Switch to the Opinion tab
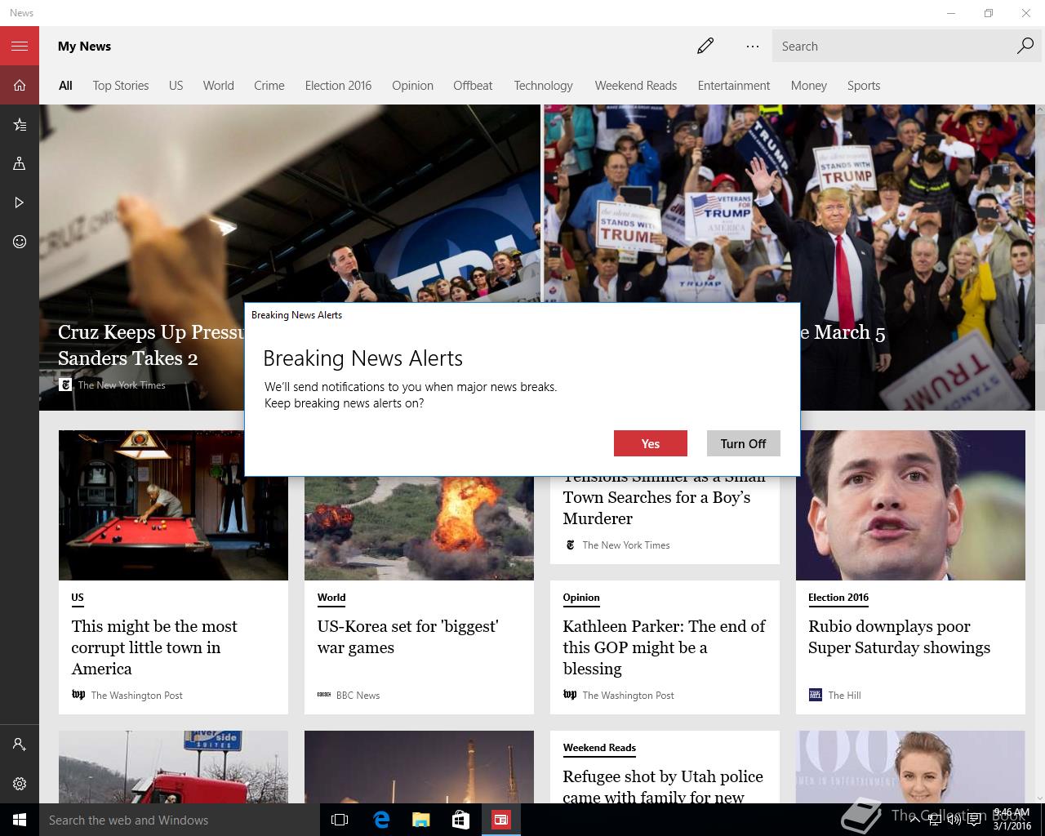The image size is (1045, 836). pos(412,85)
